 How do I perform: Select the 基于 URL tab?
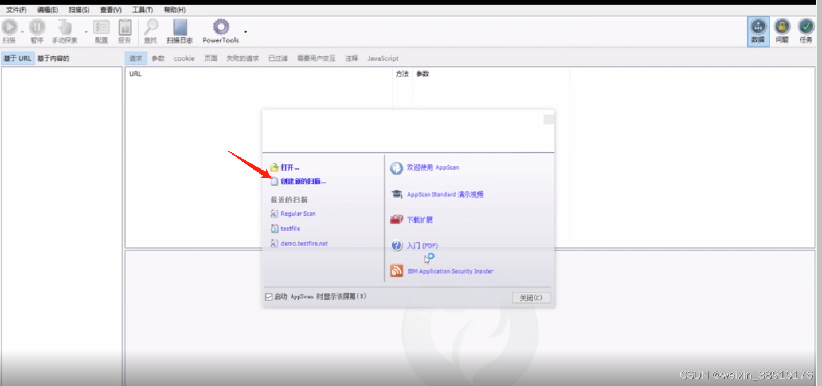coord(17,58)
